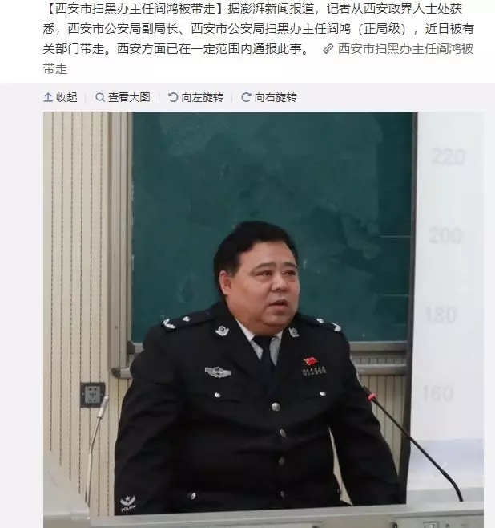Click the counterclockwise rotate arrow icon
This screenshot has height=528, width=495.
(x=173, y=97)
